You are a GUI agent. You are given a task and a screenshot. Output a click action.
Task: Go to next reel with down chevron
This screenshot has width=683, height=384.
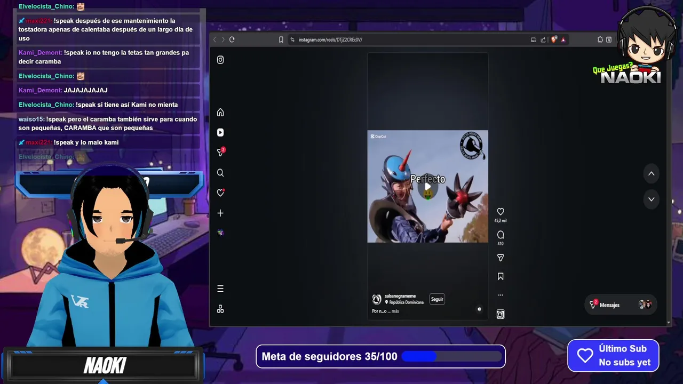pos(652,199)
